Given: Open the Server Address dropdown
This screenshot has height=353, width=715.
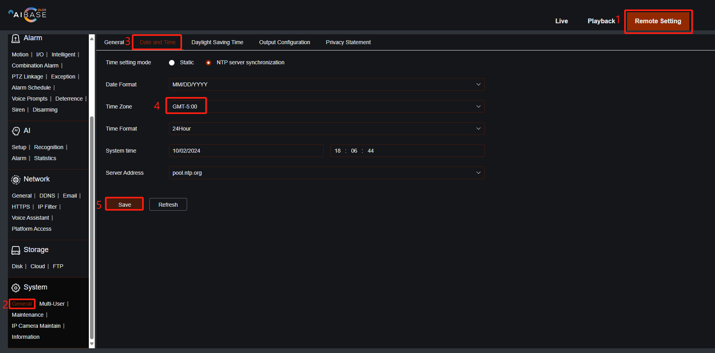Looking at the screenshot, I should (327, 173).
